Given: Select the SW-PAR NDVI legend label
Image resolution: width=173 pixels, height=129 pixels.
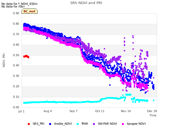Looking at the screenshot, I should (x=107, y=124).
